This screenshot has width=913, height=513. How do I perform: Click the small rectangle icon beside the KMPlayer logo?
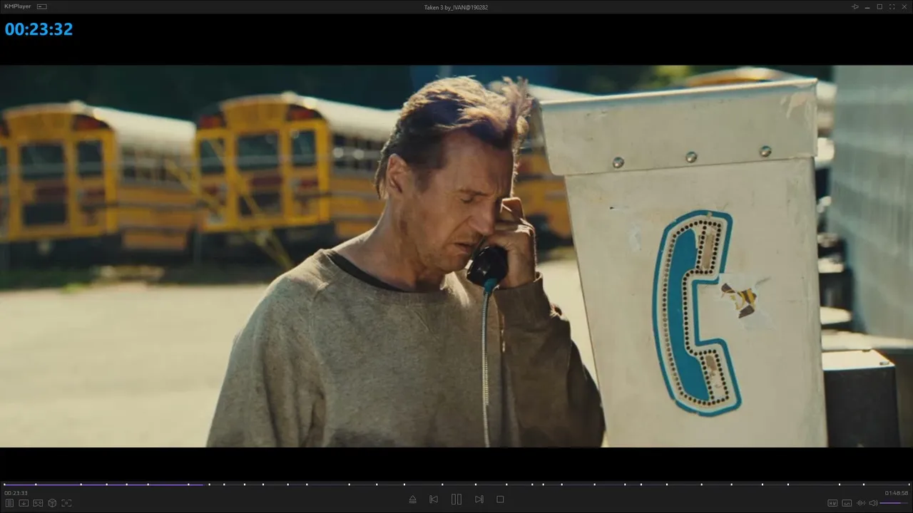(42, 6)
